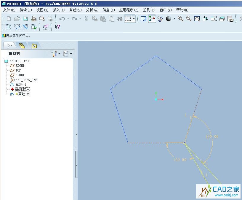Select 草绘 2 in the model tree
The height and width of the screenshot is (200, 242).
23,94
